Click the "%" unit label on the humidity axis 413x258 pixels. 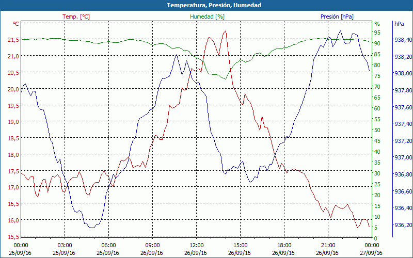(377, 24)
